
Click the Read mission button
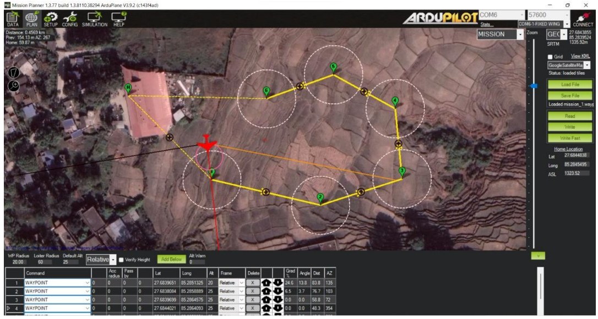pos(570,116)
